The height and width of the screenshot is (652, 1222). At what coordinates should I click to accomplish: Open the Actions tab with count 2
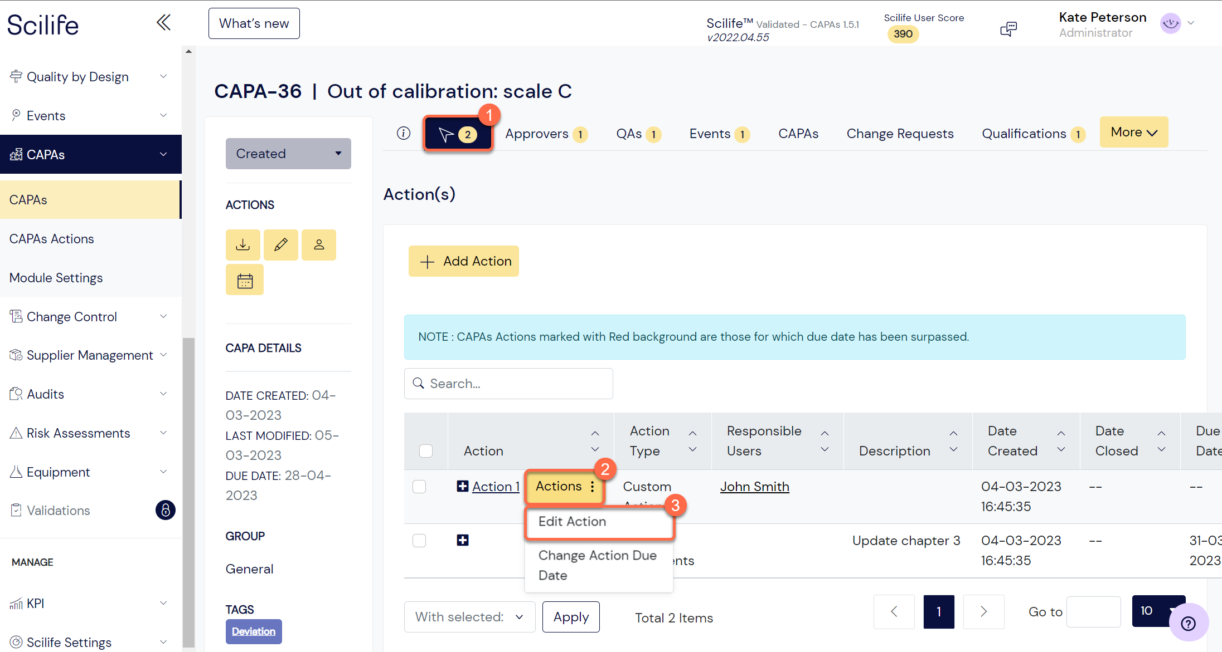click(458, 134)
